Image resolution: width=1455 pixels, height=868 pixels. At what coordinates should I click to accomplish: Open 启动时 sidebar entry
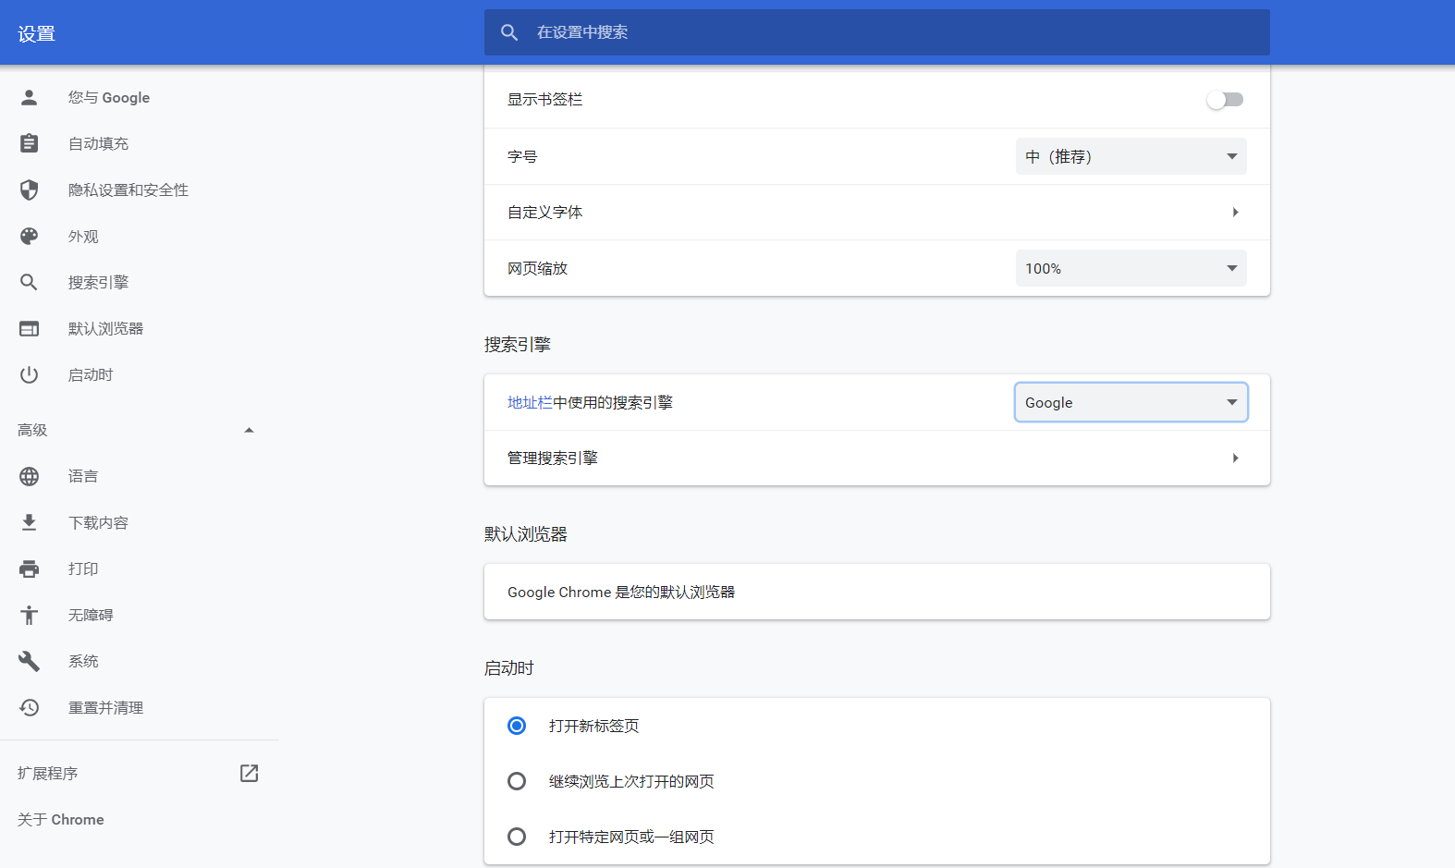pyautogui.click(x=91, y=375)
